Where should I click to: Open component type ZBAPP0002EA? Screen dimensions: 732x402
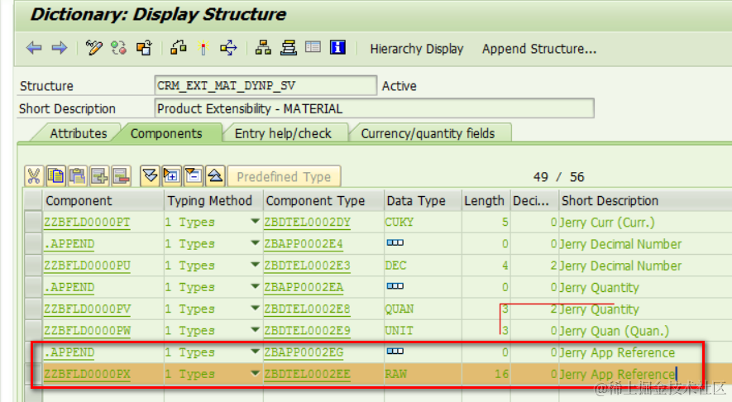pyautogui.click(x=304, y=287)
